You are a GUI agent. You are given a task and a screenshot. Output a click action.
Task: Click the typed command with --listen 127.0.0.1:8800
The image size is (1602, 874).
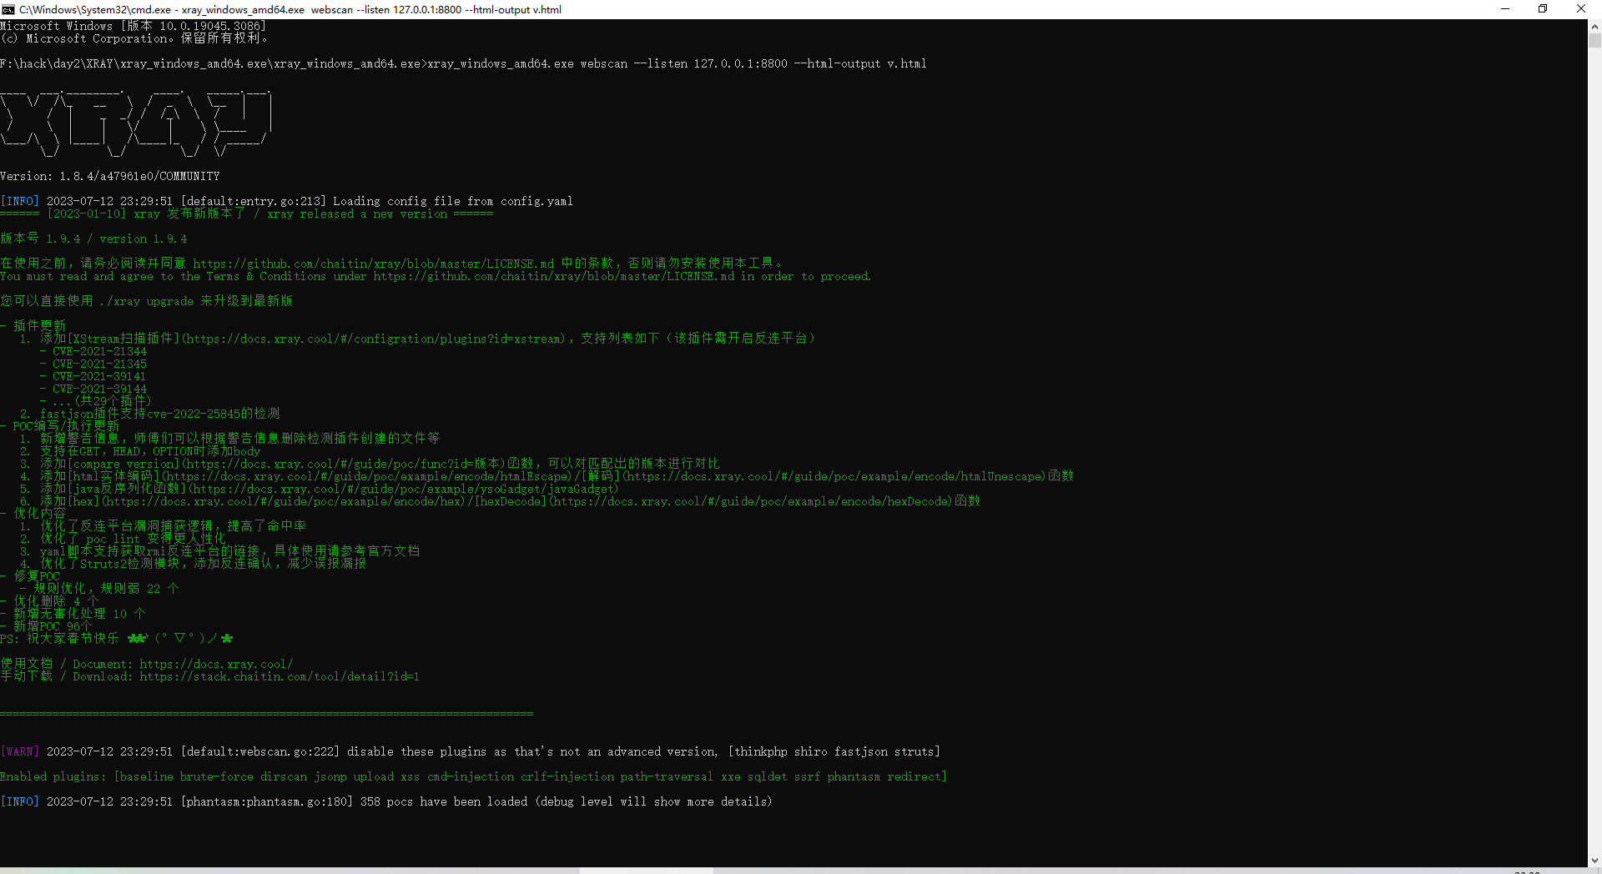[678, 63]
